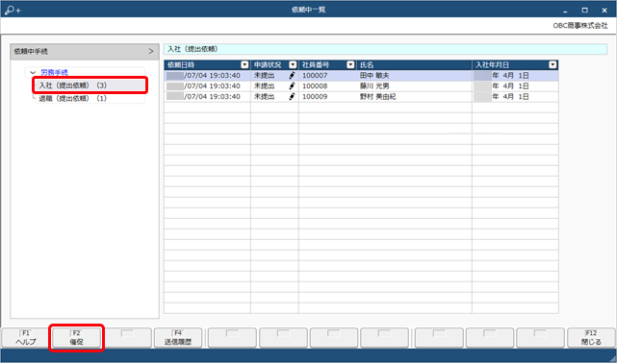Screen dimensions: 617x363
Task: Open the 社員番号 column filter dropdown
Action: [x=350, y=64]
